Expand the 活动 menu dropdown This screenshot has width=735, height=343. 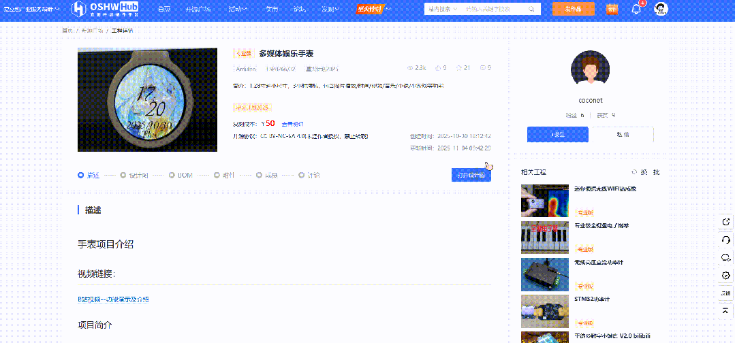[x=238, y=9]
